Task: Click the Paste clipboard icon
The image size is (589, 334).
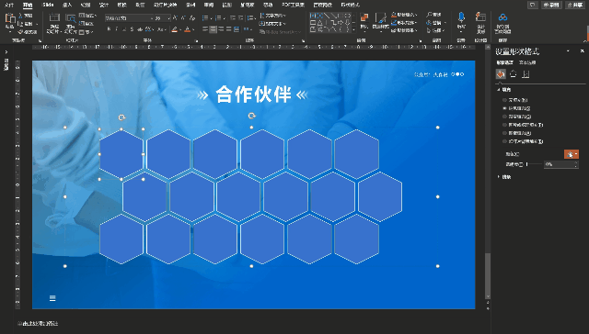Action: tap(10, 21)
